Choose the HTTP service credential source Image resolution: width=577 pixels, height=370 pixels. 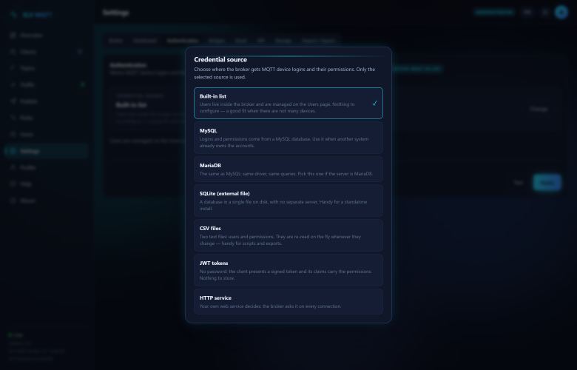tap(288, 302)
